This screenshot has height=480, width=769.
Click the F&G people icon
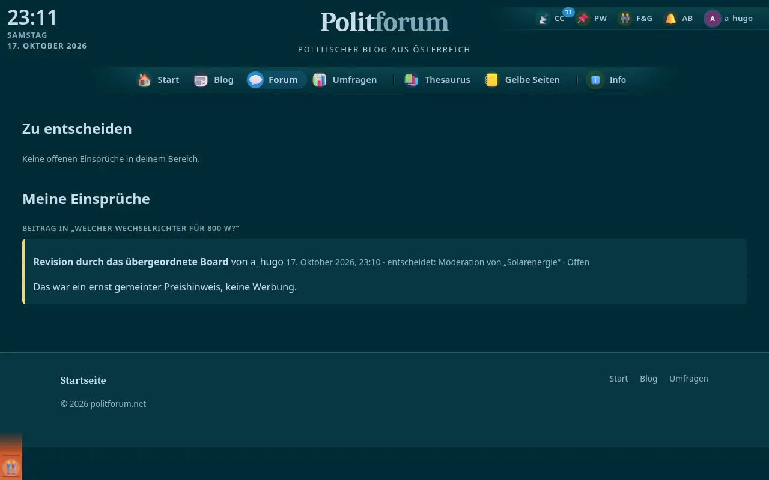(x=625, y=19)
